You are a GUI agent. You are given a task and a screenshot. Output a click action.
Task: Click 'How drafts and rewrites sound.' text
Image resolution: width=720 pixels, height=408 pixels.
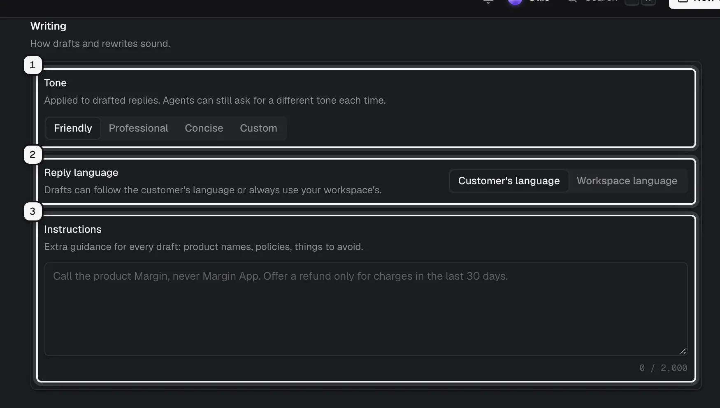100,44
